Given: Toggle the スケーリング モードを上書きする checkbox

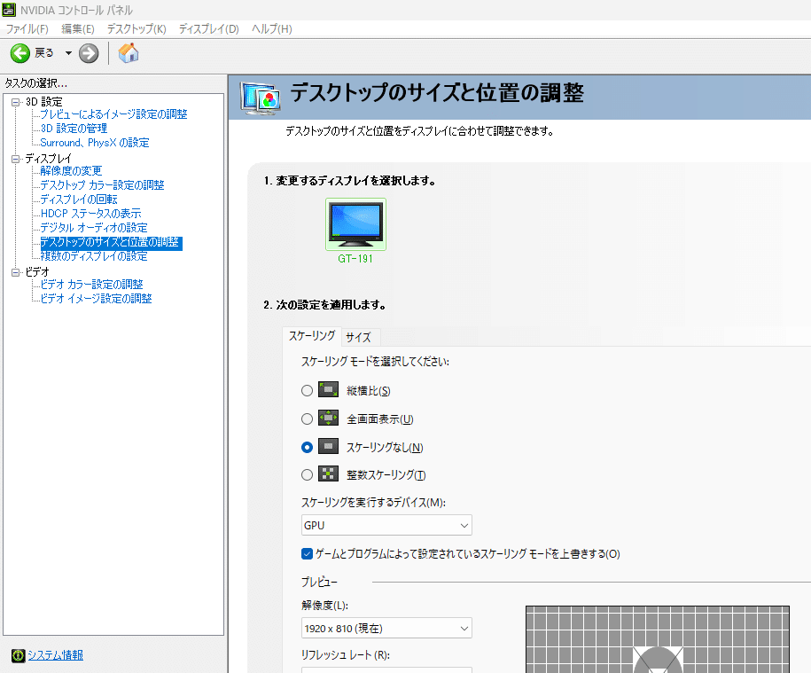Looking at the screenshot, I should click(x=308, y=553).
